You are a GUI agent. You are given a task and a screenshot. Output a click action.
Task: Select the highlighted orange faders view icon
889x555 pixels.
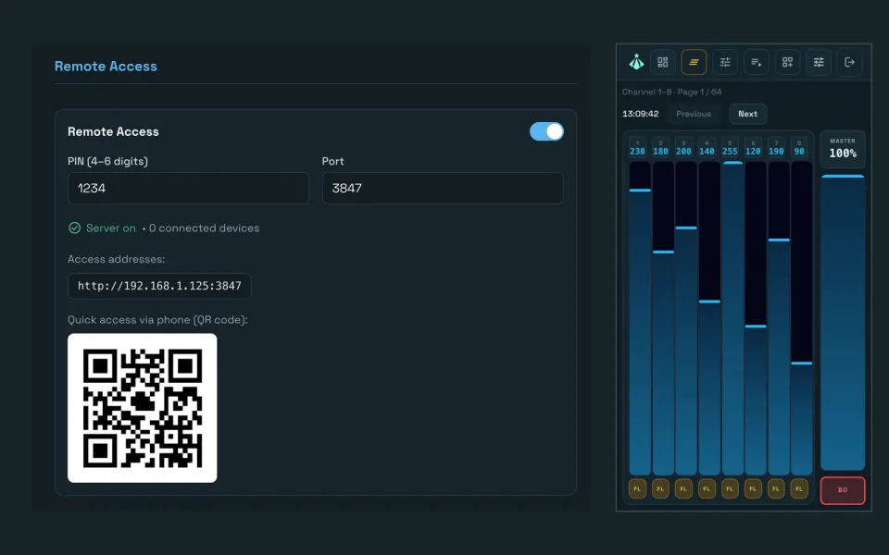click(x=694, y=62)
